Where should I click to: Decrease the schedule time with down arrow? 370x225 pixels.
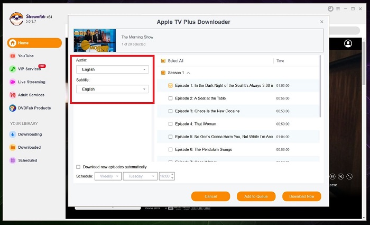tap(172, 178)
